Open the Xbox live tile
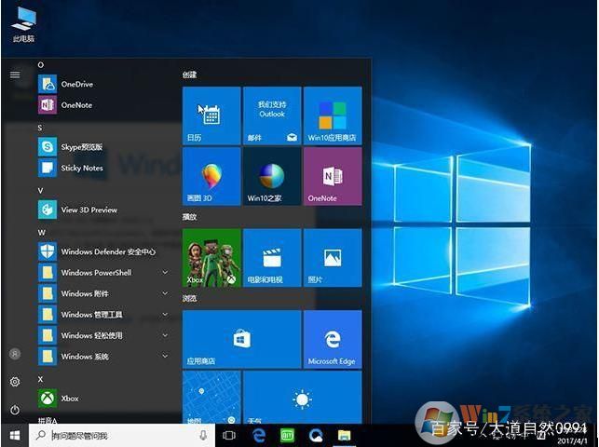The height and width of the screenshot is (447, 599). pos(211,258)
